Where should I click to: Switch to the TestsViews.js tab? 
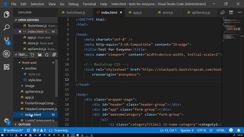click(x=75, y=13)
